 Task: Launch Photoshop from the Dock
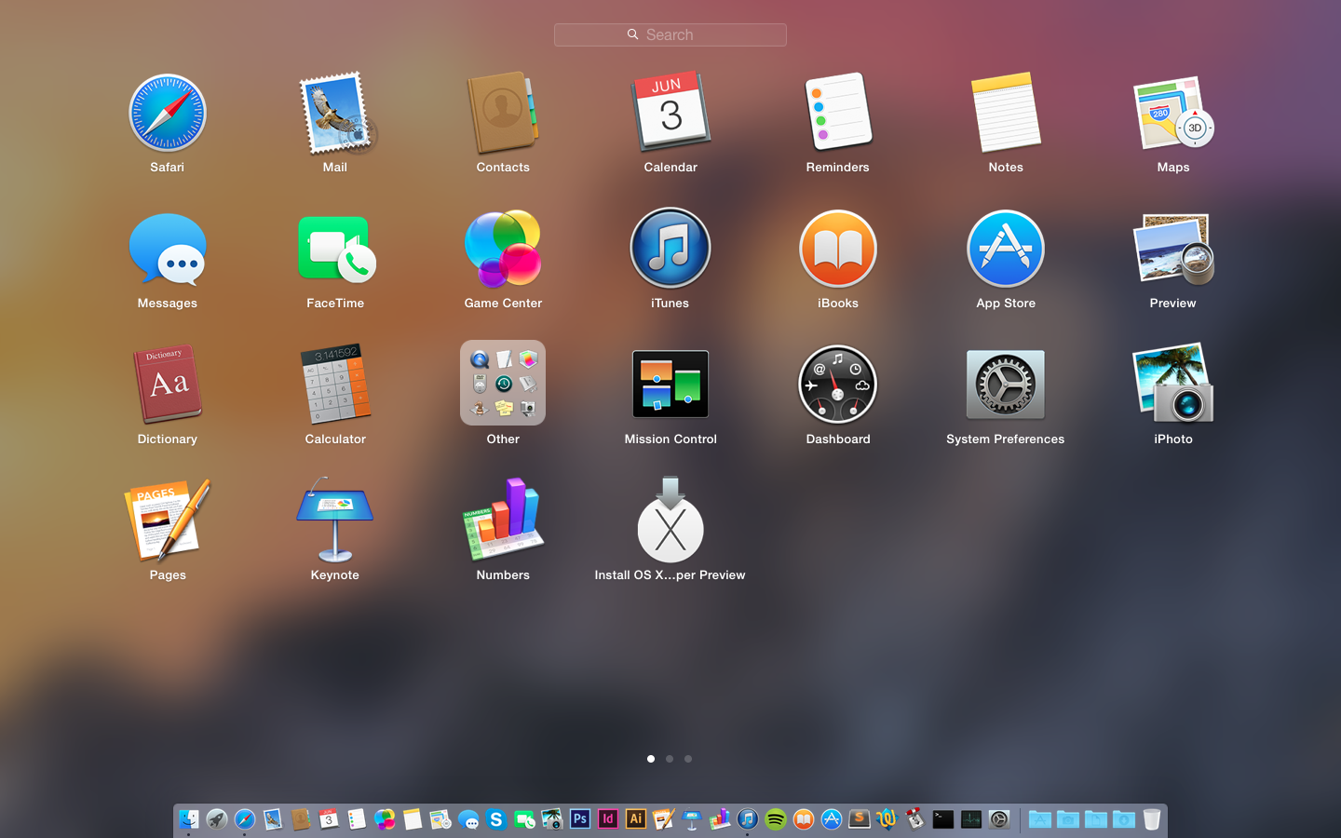(580, 819)
